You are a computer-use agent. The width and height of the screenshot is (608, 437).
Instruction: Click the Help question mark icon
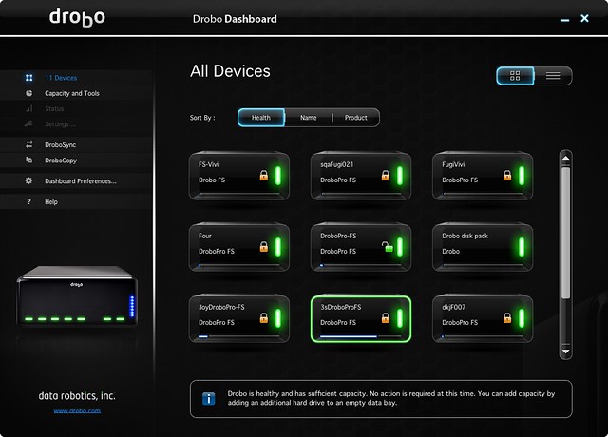[x=28, y=201]
